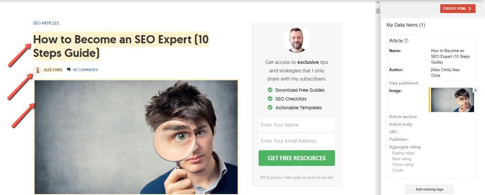The image size is (485, 195).
Task: Click the green checkmark beside SEO Checklists
Action: [x=270, y=99]
